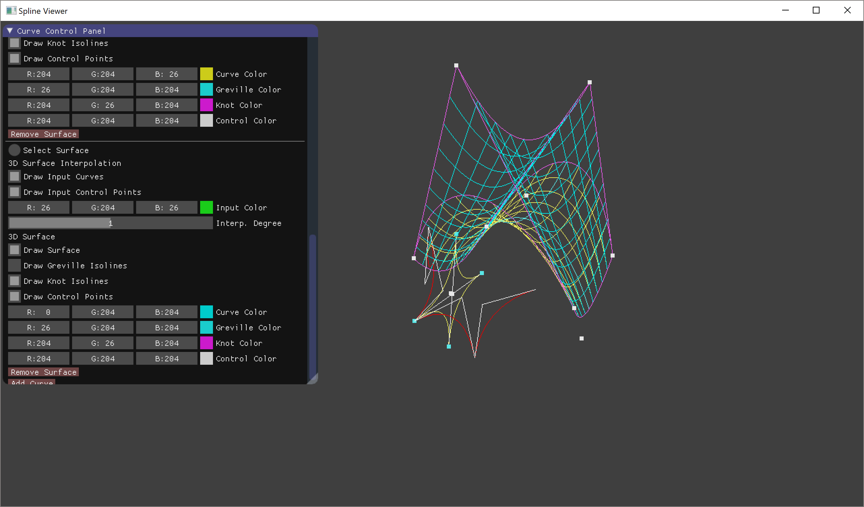
Task: Select the Select Surface radio button
Action: coord(14,150)
